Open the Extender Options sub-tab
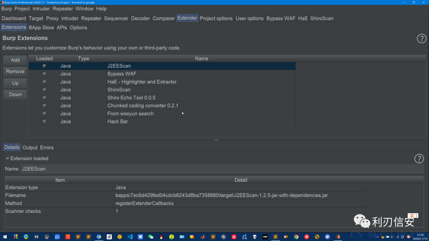The height and width of the screenshot is (241, 429). tap(78, 28)
